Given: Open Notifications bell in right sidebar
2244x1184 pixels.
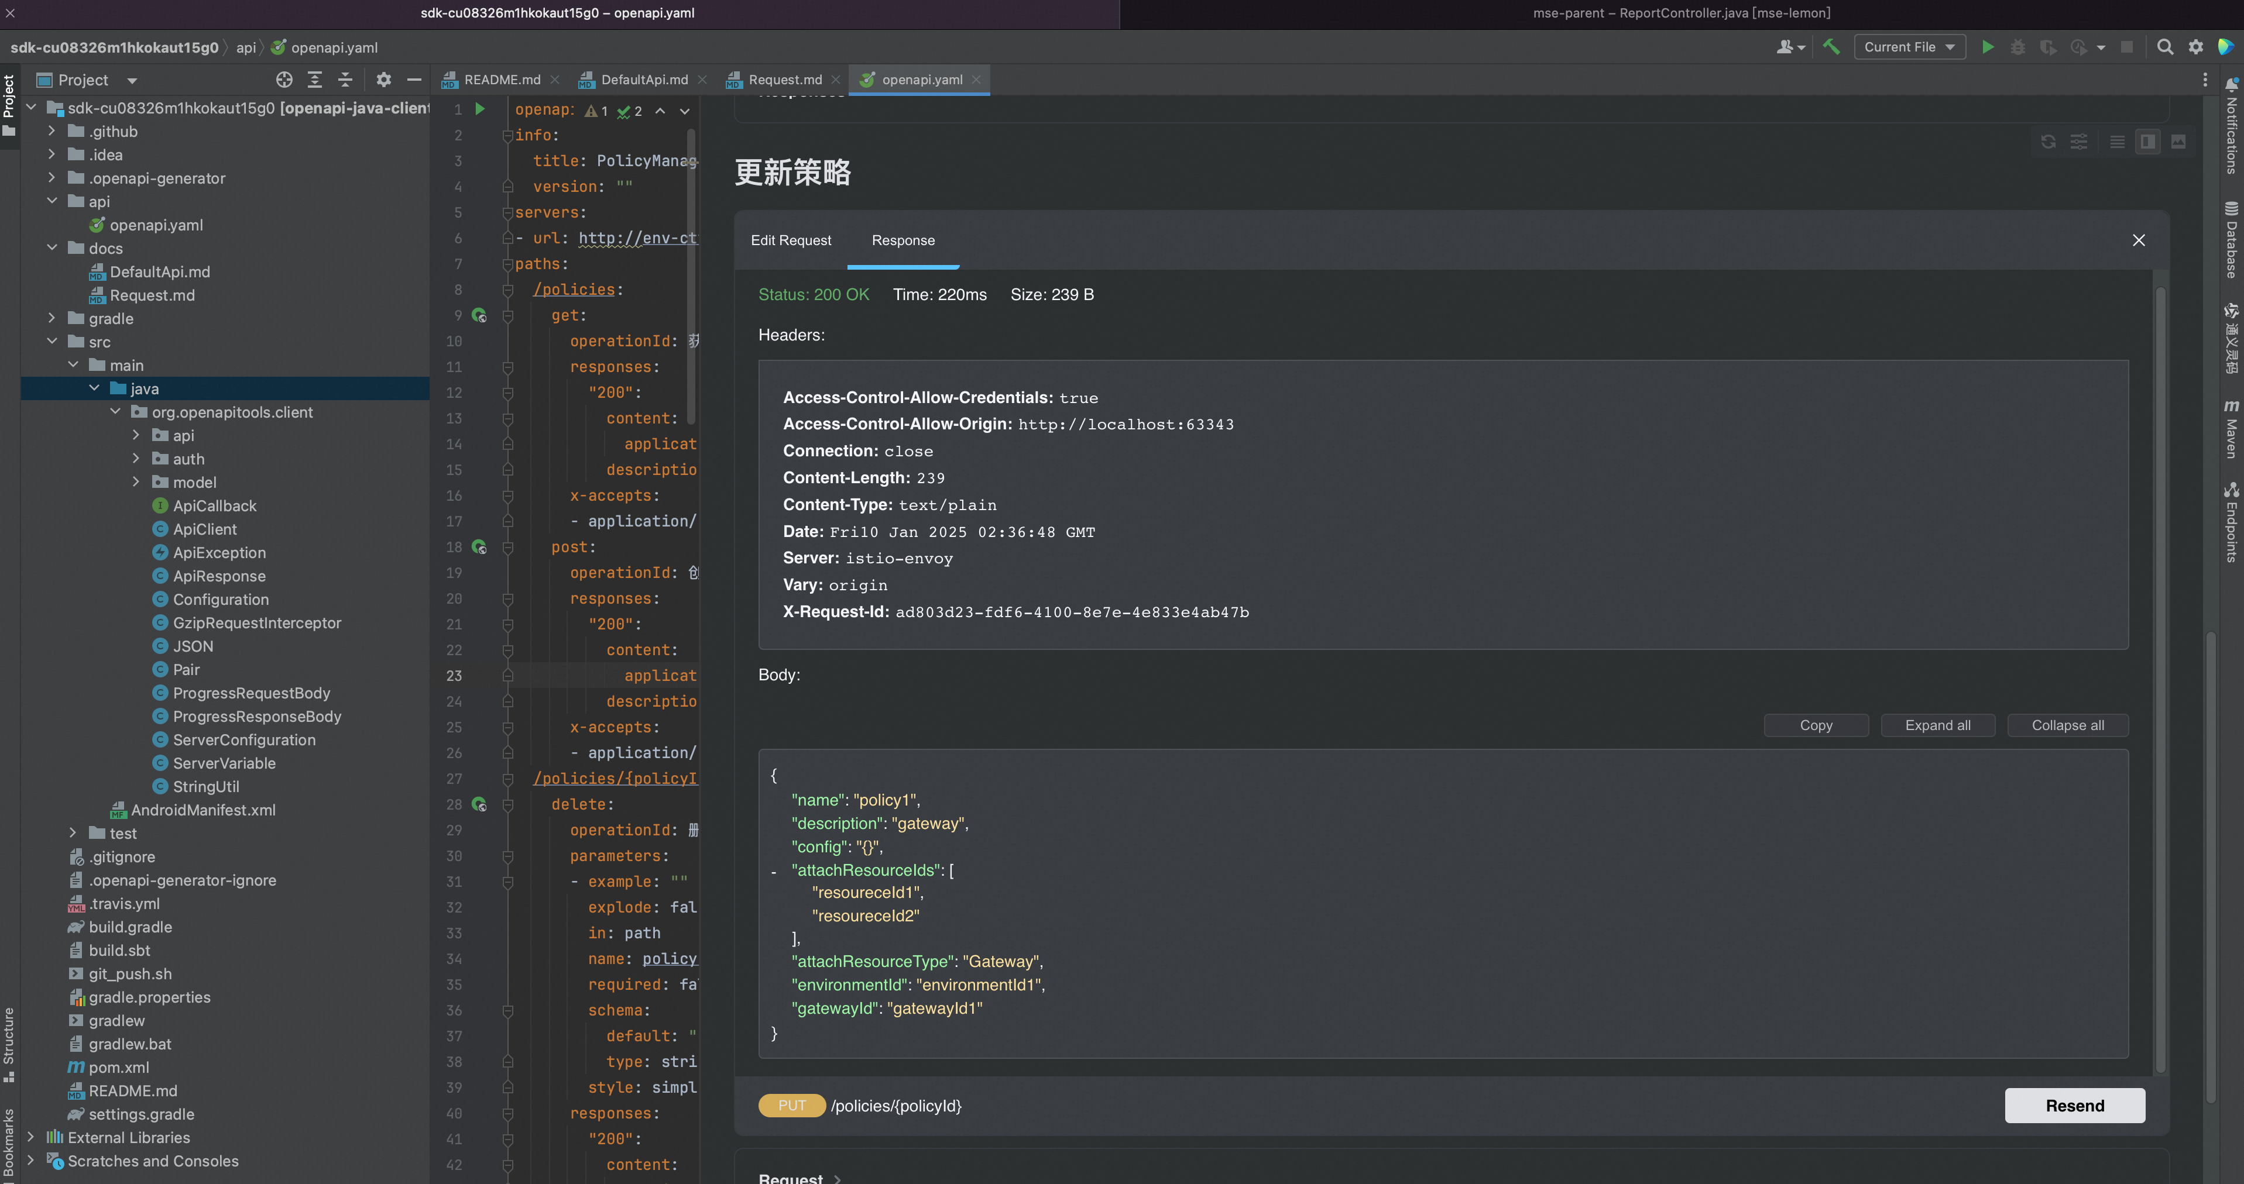Looking at the screenshot, I should (2231, 85).
